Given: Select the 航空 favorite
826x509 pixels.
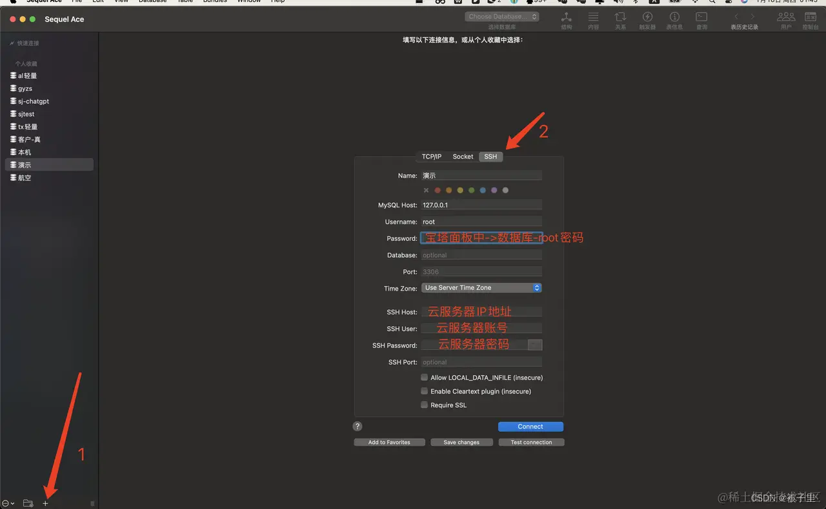Looking at the screenshot, I should 49,178.
